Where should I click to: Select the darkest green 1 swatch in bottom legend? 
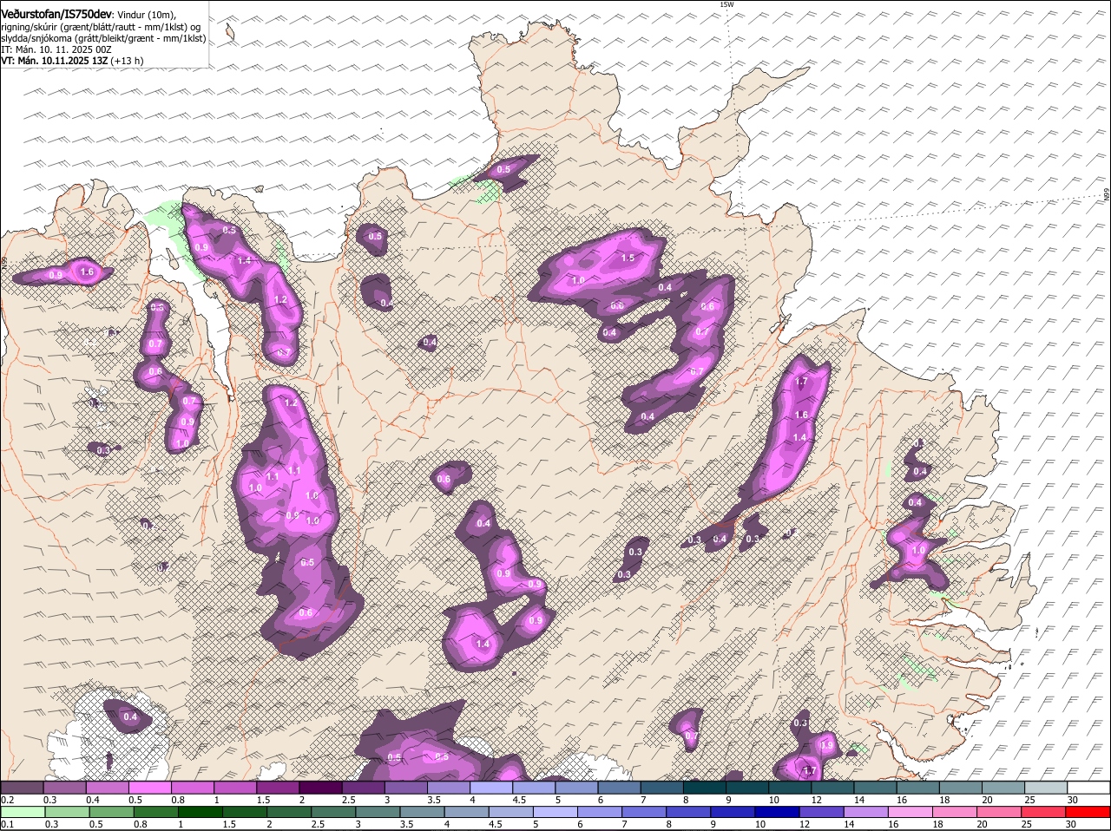coord(201,812)
